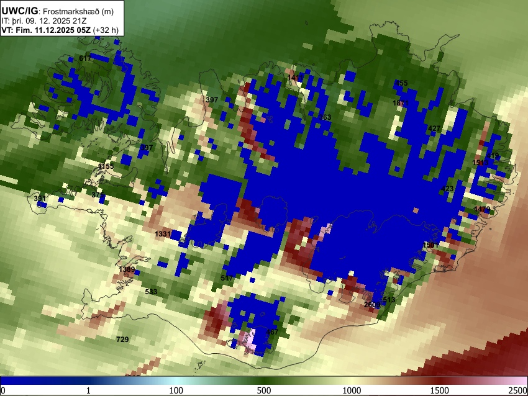Click the map value 513 near the southeast coast

tap(389, 299)
